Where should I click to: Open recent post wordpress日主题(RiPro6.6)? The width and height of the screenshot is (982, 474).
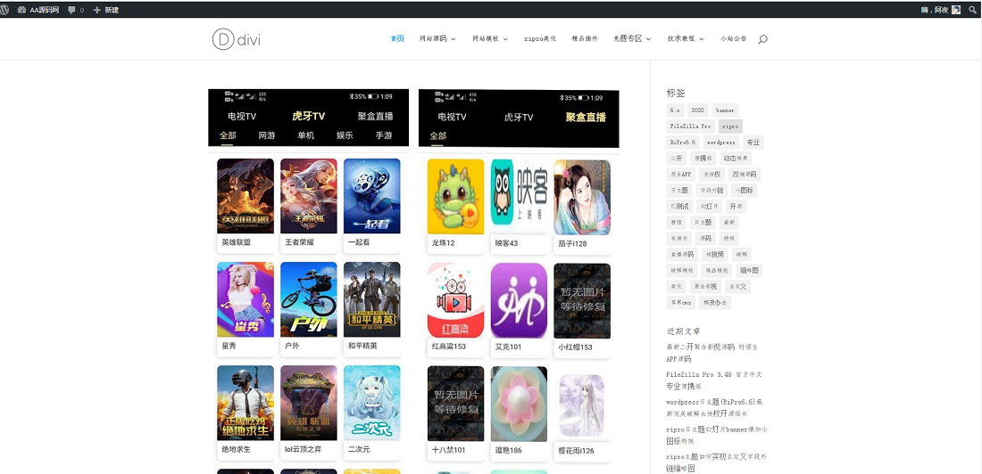tap(714, 408)
